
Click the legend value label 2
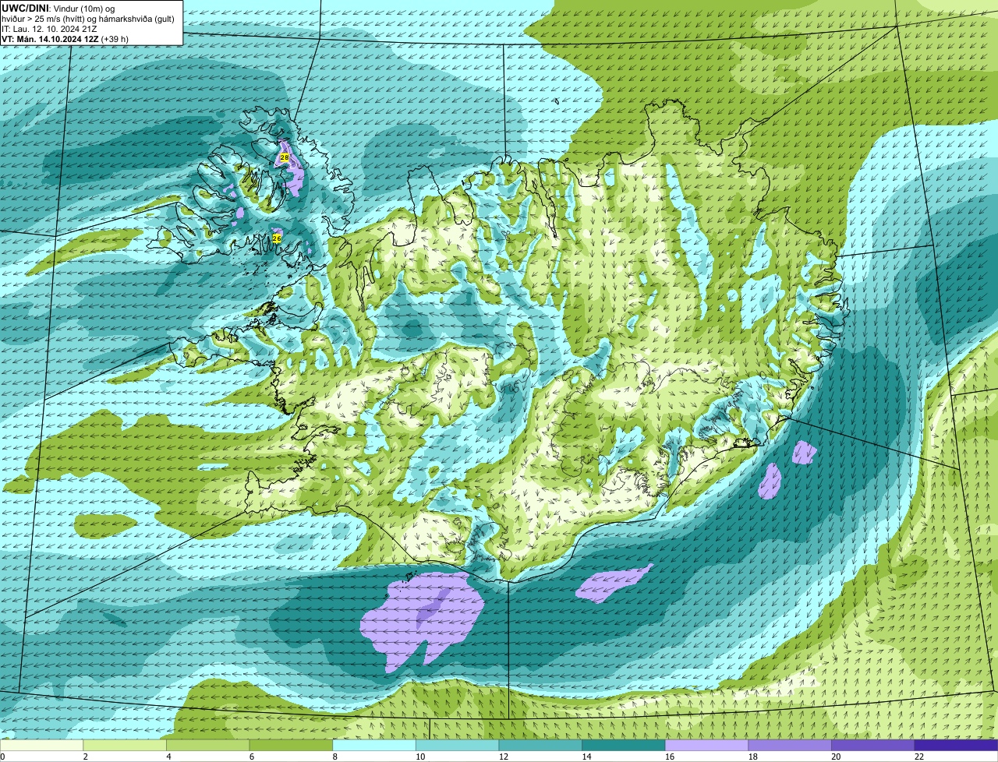(x=85, y=757)
